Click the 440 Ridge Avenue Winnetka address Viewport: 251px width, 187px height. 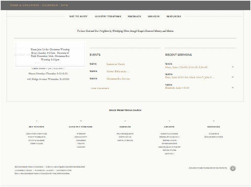48,79
